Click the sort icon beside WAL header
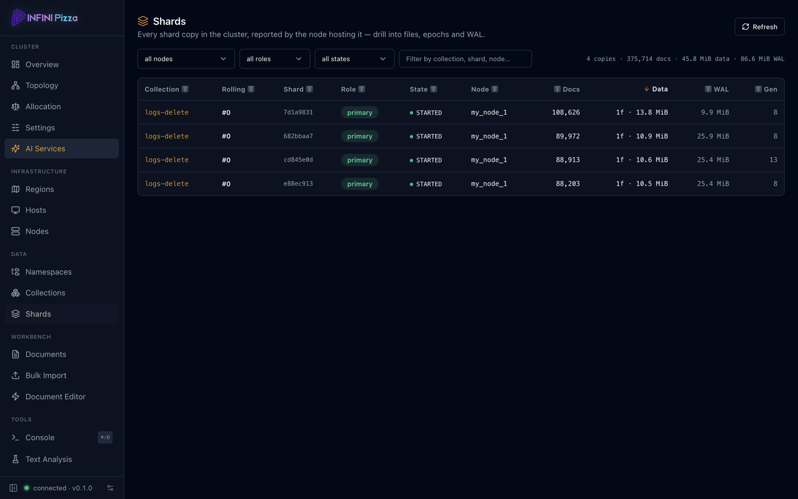 click(x=708, y=89)
